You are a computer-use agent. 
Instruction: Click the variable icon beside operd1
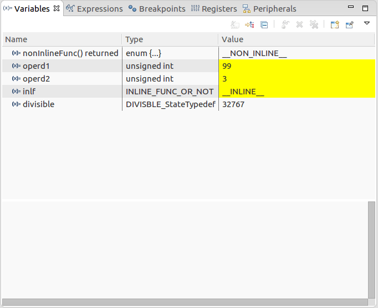pos(16,65)
